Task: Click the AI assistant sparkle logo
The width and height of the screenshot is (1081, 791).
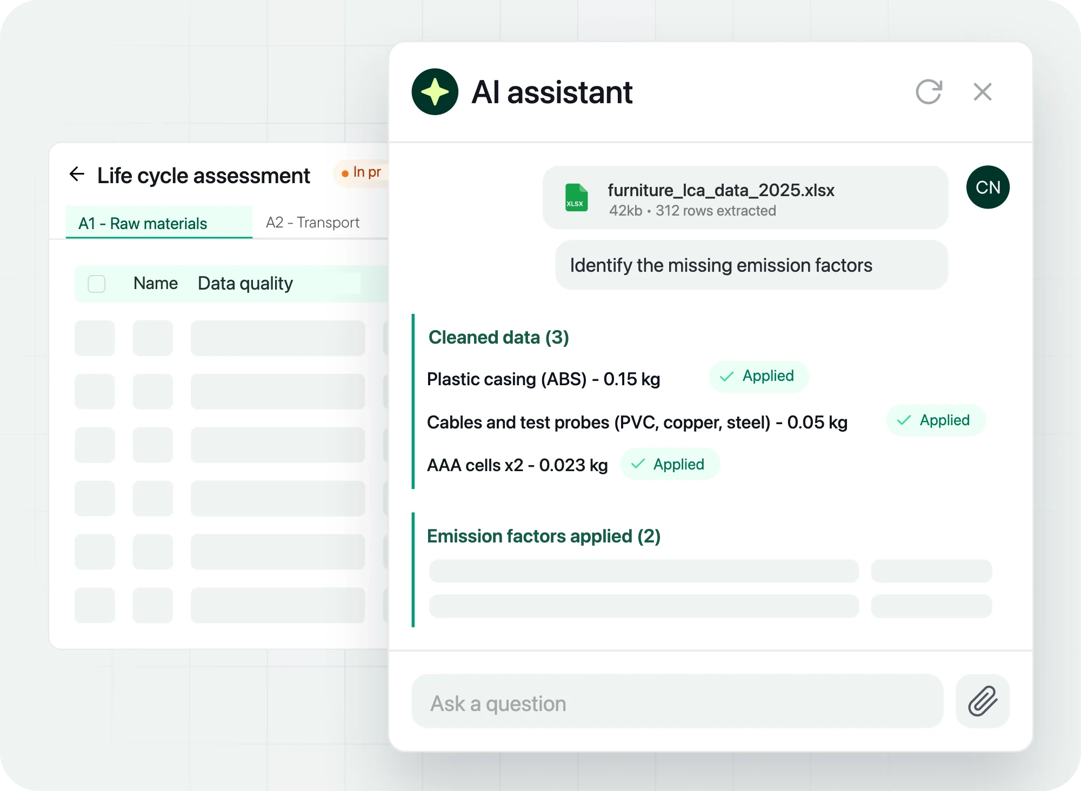Action: [435, 92]
